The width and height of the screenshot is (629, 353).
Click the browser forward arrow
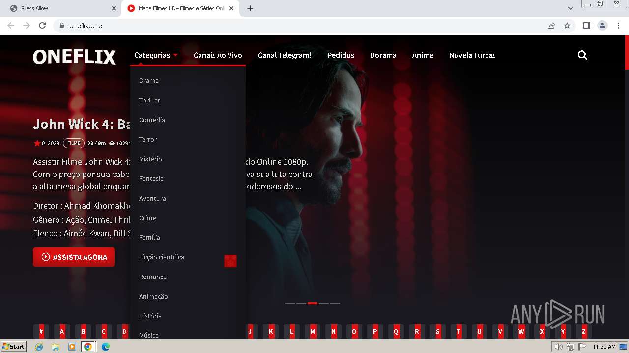coord(27,25)
